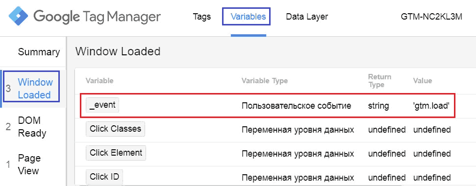Click the 'gtm.load' value cell
Screen dimensions: 476x186
(431, 106)
